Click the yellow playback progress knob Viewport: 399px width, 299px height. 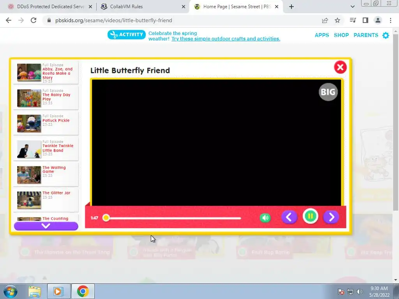(106, 218)
